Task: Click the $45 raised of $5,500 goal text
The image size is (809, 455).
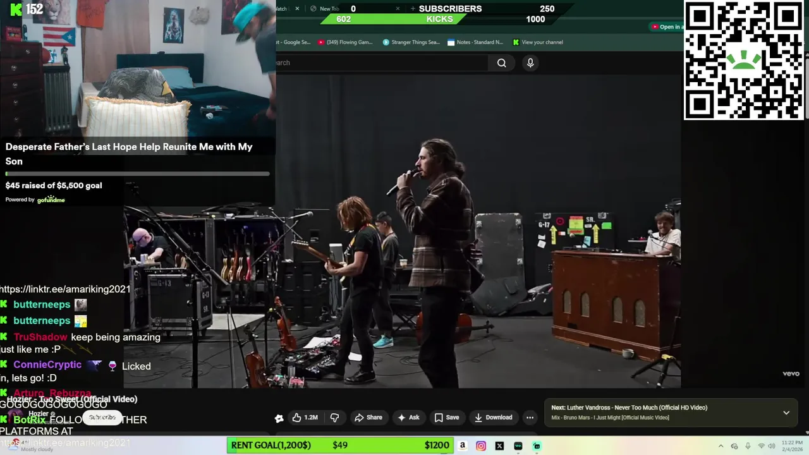Action: 54,185
